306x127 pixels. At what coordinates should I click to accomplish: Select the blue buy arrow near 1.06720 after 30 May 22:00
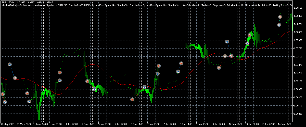click(x=29, y=102)
